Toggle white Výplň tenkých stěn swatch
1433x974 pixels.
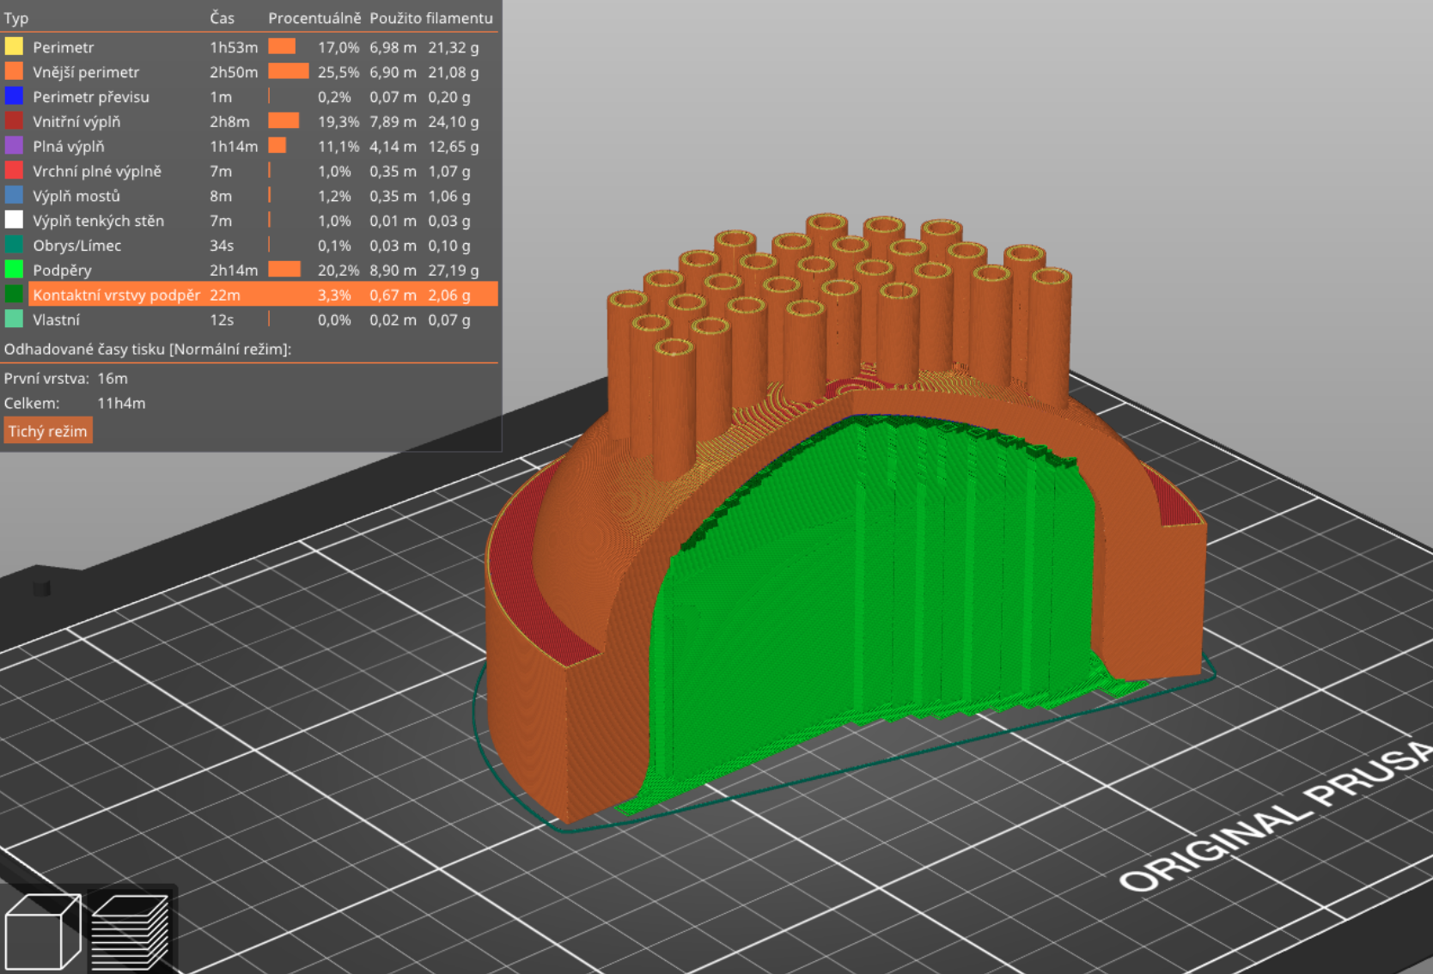(14, 220)
